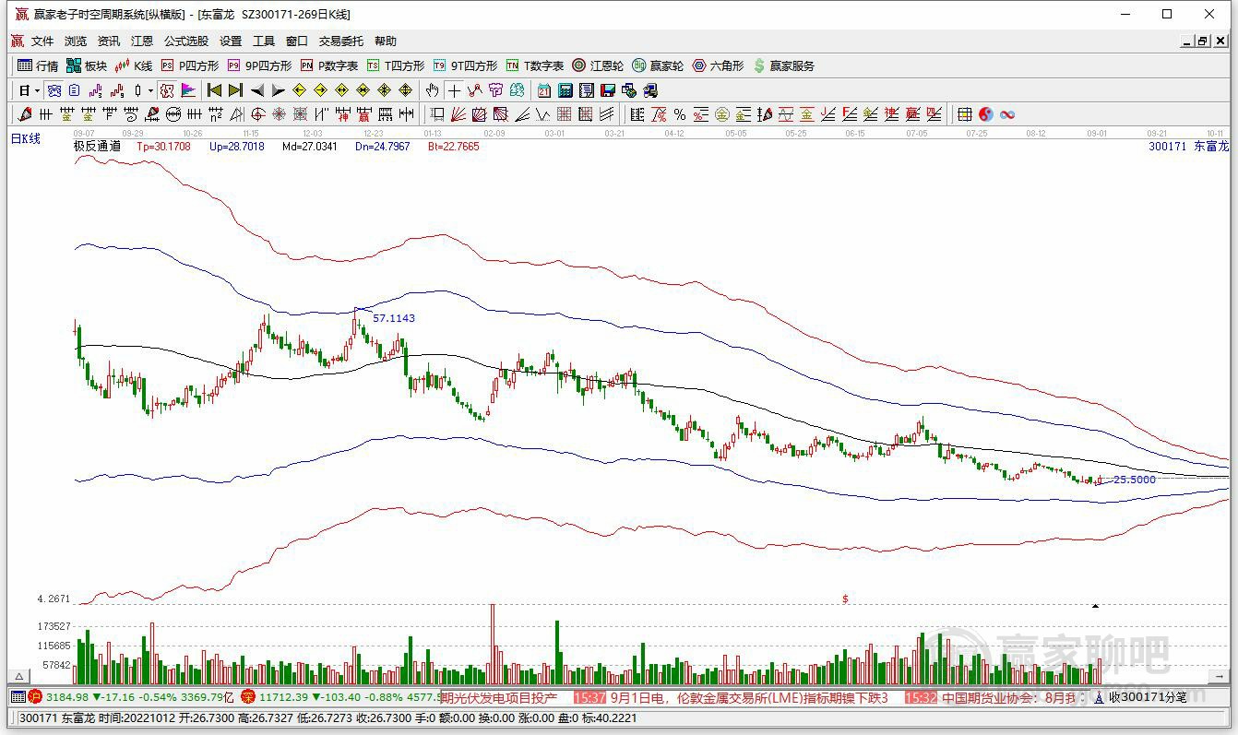The width and height of the screenshot is (1238, 735).
Task: Open the 赢家轮 tool
Action: tap(658, 65)
